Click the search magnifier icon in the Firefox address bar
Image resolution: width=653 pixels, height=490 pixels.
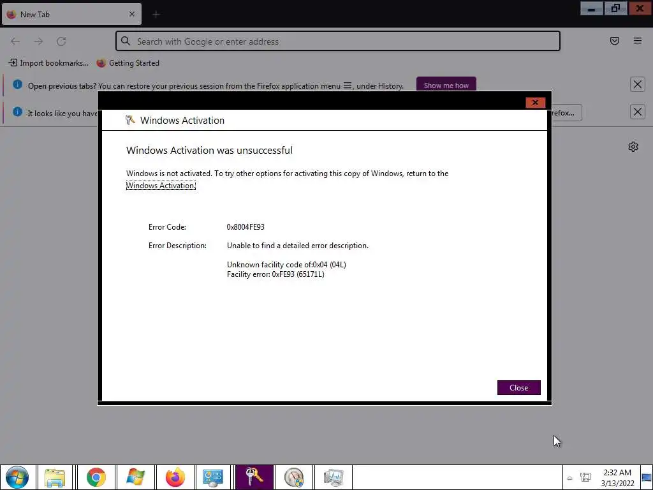126,41
